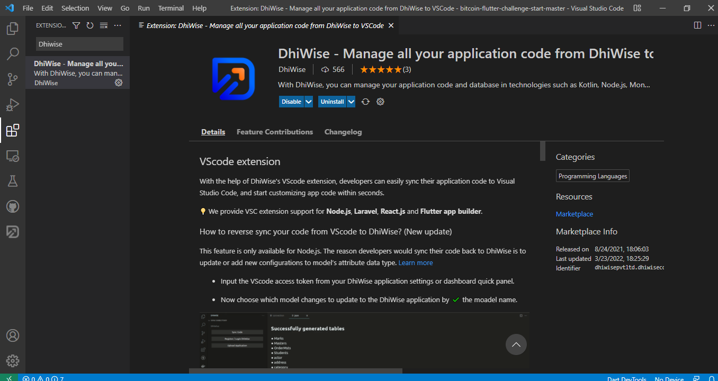Image resolution: width=718 pixels, height=381 pixels.
Task: Open the Edit menu
Action: click(x=47, y=8)
